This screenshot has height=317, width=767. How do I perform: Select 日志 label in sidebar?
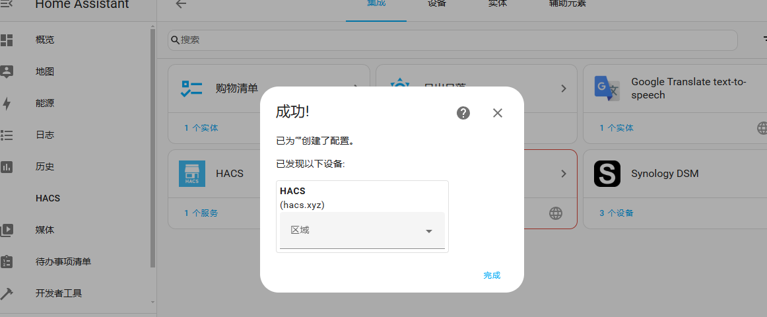point(45,135)
